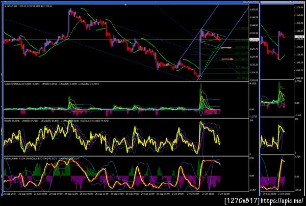Select the Fisher_Yur4ik indicator label
Viewport: 306px width, 206px height.
[x=11, y=159]
